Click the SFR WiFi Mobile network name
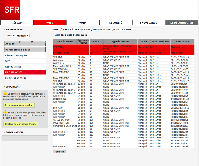Image resolution: width=199 pixels, height=166 pixels. (x=61, y=69)
